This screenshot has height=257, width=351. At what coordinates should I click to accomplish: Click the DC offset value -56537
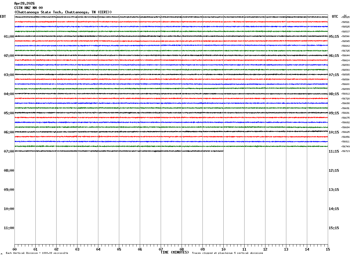345,32
